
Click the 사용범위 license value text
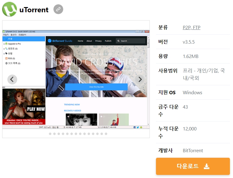tap(204, 74)
